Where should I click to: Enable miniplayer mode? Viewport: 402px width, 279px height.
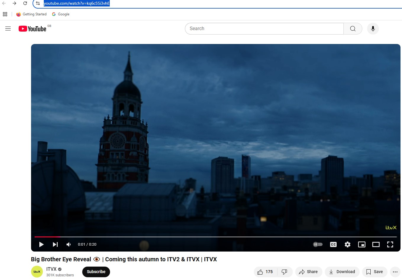pos(361,244)
